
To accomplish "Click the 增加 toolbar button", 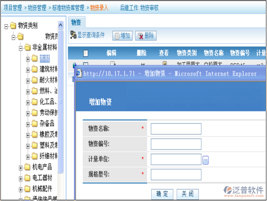I will coord(122,36).
